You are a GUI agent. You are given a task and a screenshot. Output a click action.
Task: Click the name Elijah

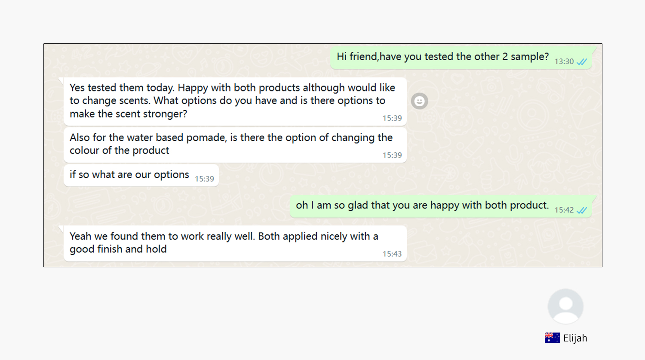pos(575,338)
